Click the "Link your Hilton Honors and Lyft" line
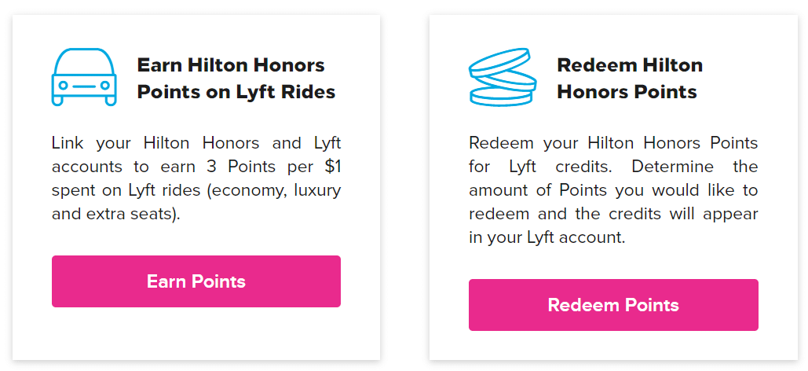808x371 pixels. [x=196, y=144]
